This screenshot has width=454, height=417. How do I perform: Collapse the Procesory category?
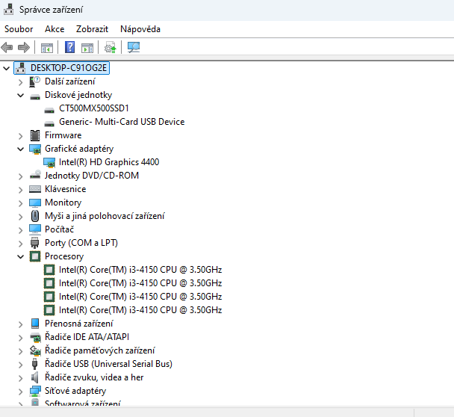21,257
